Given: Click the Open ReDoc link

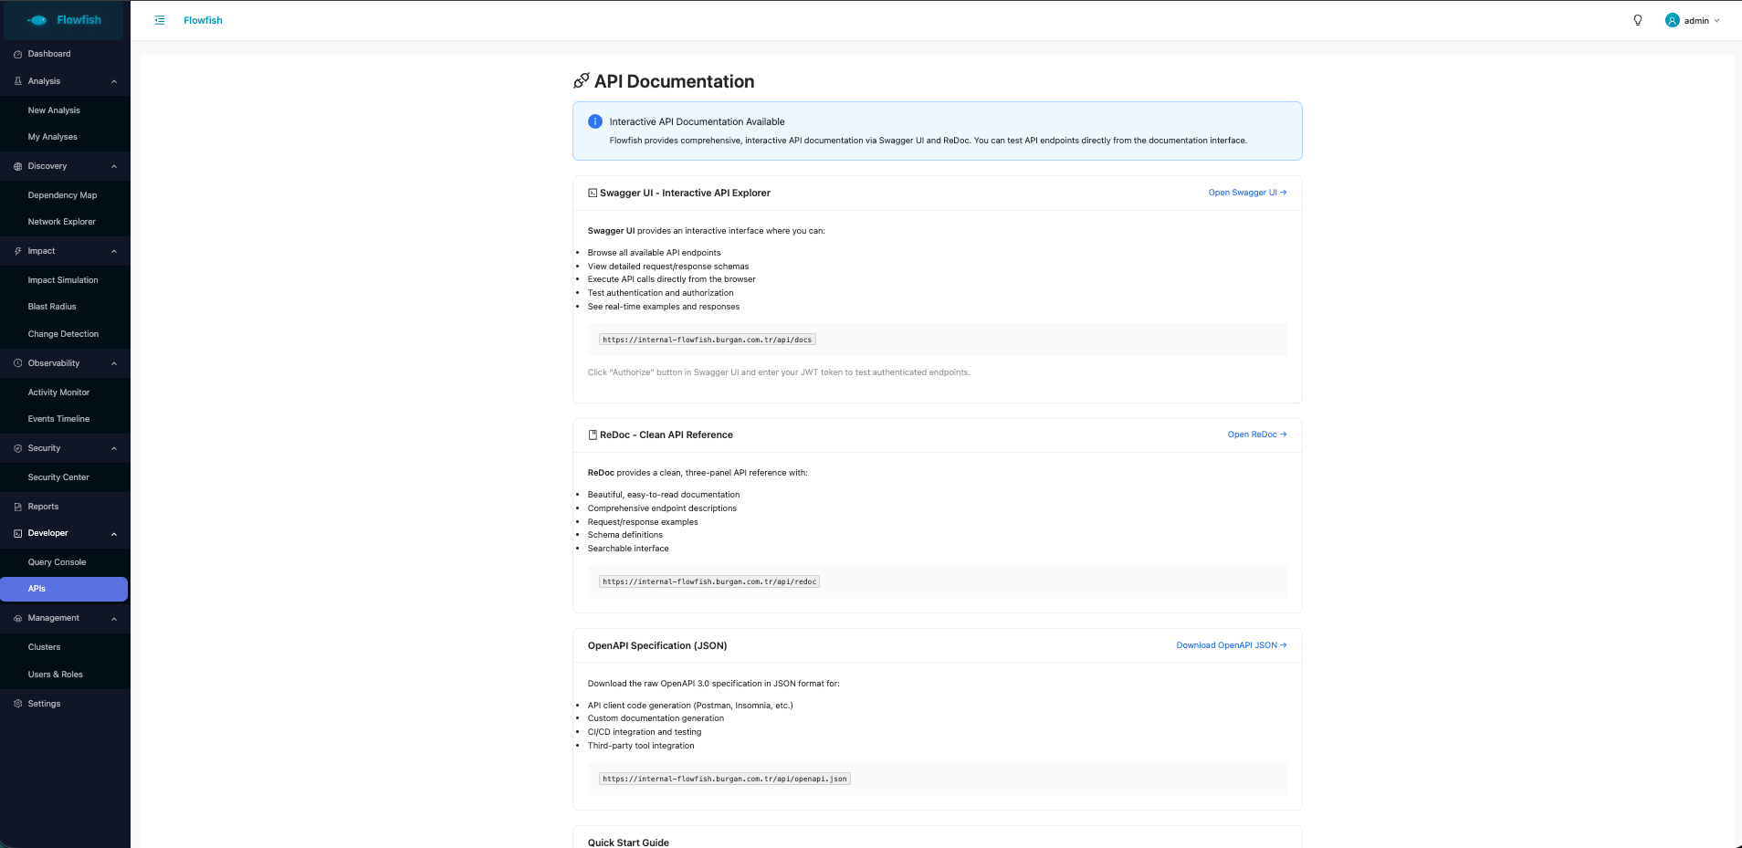Looking at the screenshot, I should point(1256,434).
